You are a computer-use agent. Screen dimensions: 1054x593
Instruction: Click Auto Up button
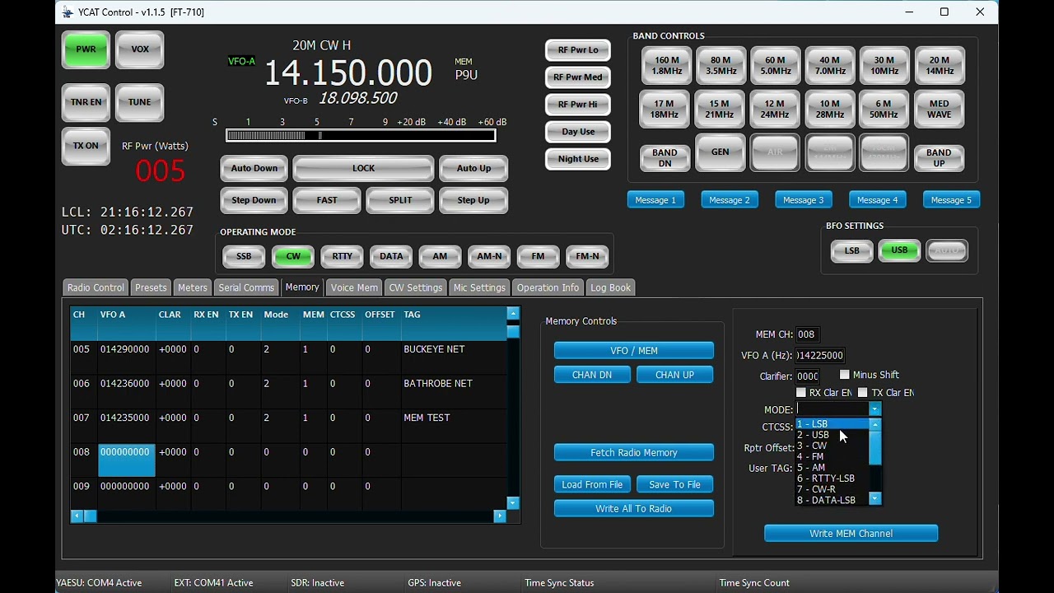(x=473, y=168)
